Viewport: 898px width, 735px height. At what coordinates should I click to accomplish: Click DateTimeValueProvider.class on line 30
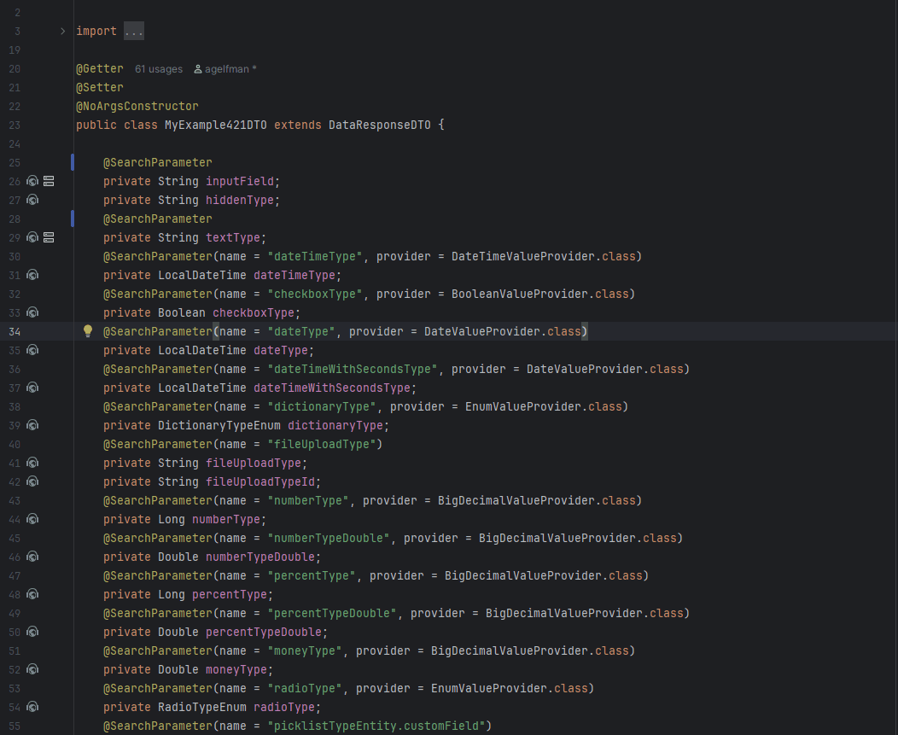(544, 256)
